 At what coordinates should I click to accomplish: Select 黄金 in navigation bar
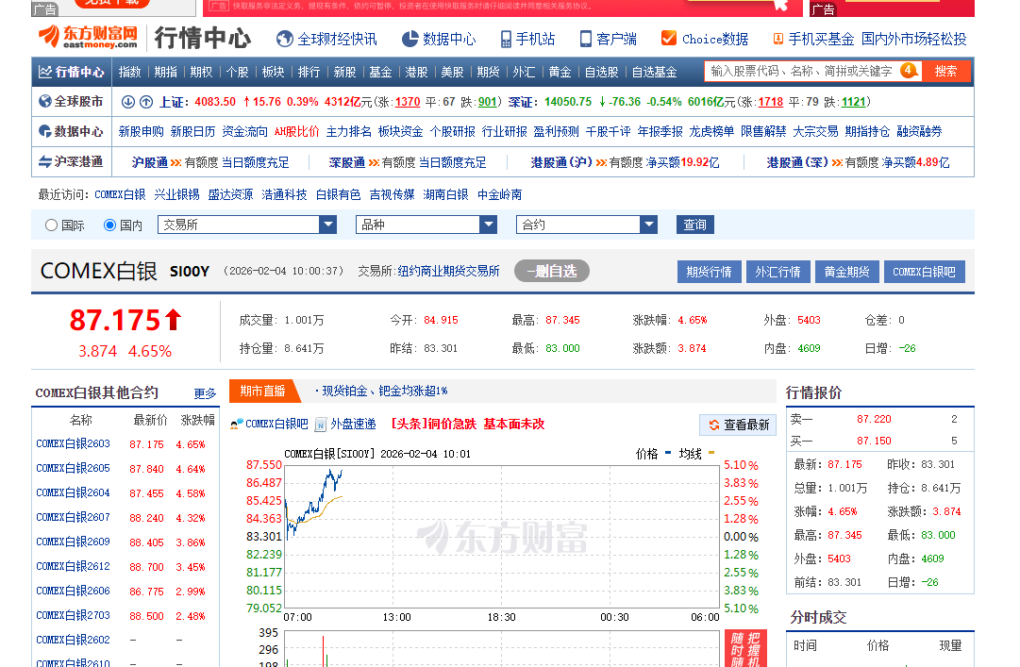[x=560, y=72]
